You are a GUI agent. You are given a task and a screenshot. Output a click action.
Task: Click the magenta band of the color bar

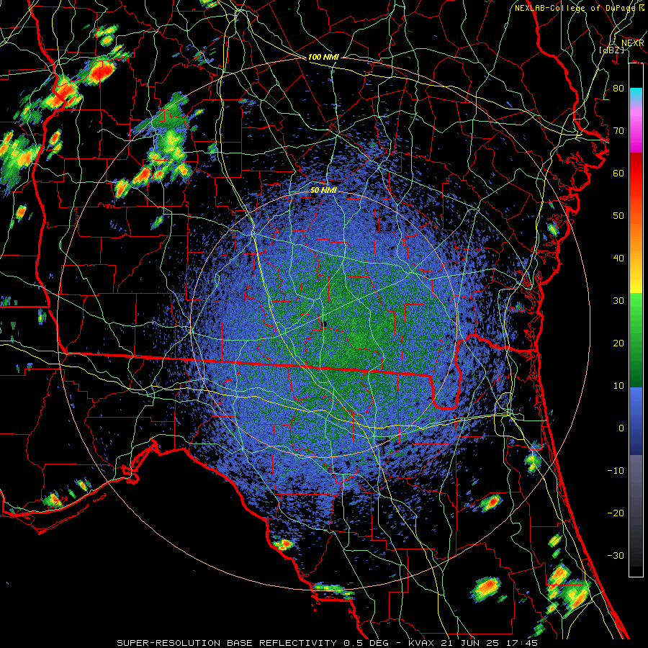coord(636,132)
